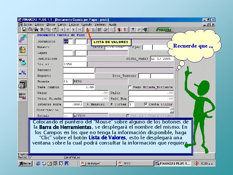Click the blue question mark help icon
Image resolution: width=233 pixels, height=175 pixels.
[133, 29]
